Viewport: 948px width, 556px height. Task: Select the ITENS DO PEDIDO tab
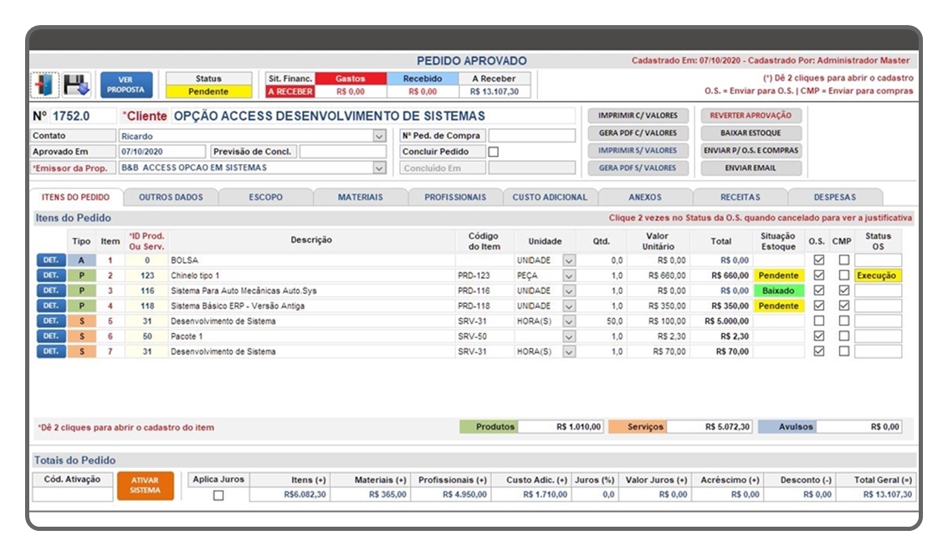[x=75, y=198]
